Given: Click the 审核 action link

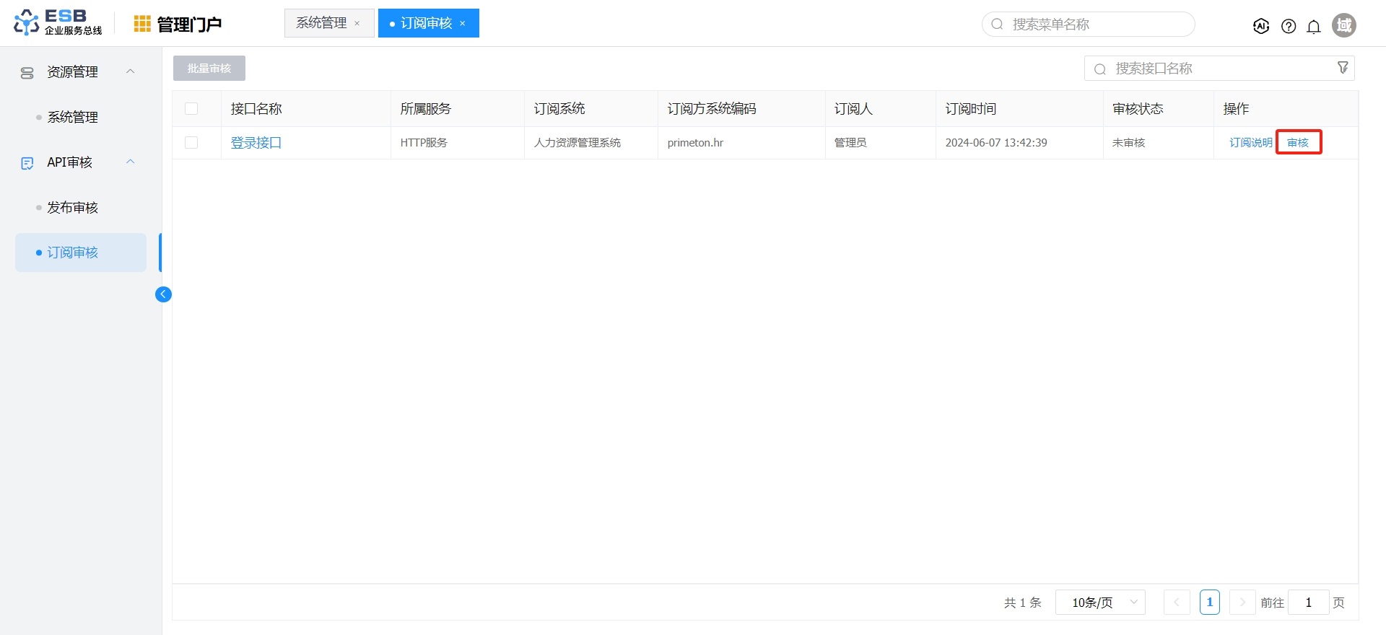Looking at the screenshot, I should 1298,143.
